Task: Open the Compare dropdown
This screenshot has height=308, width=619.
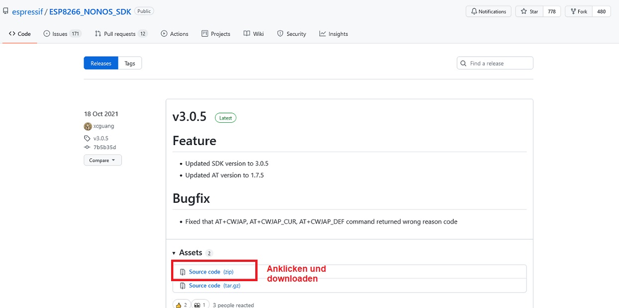Action: click(x=103, y=160)
